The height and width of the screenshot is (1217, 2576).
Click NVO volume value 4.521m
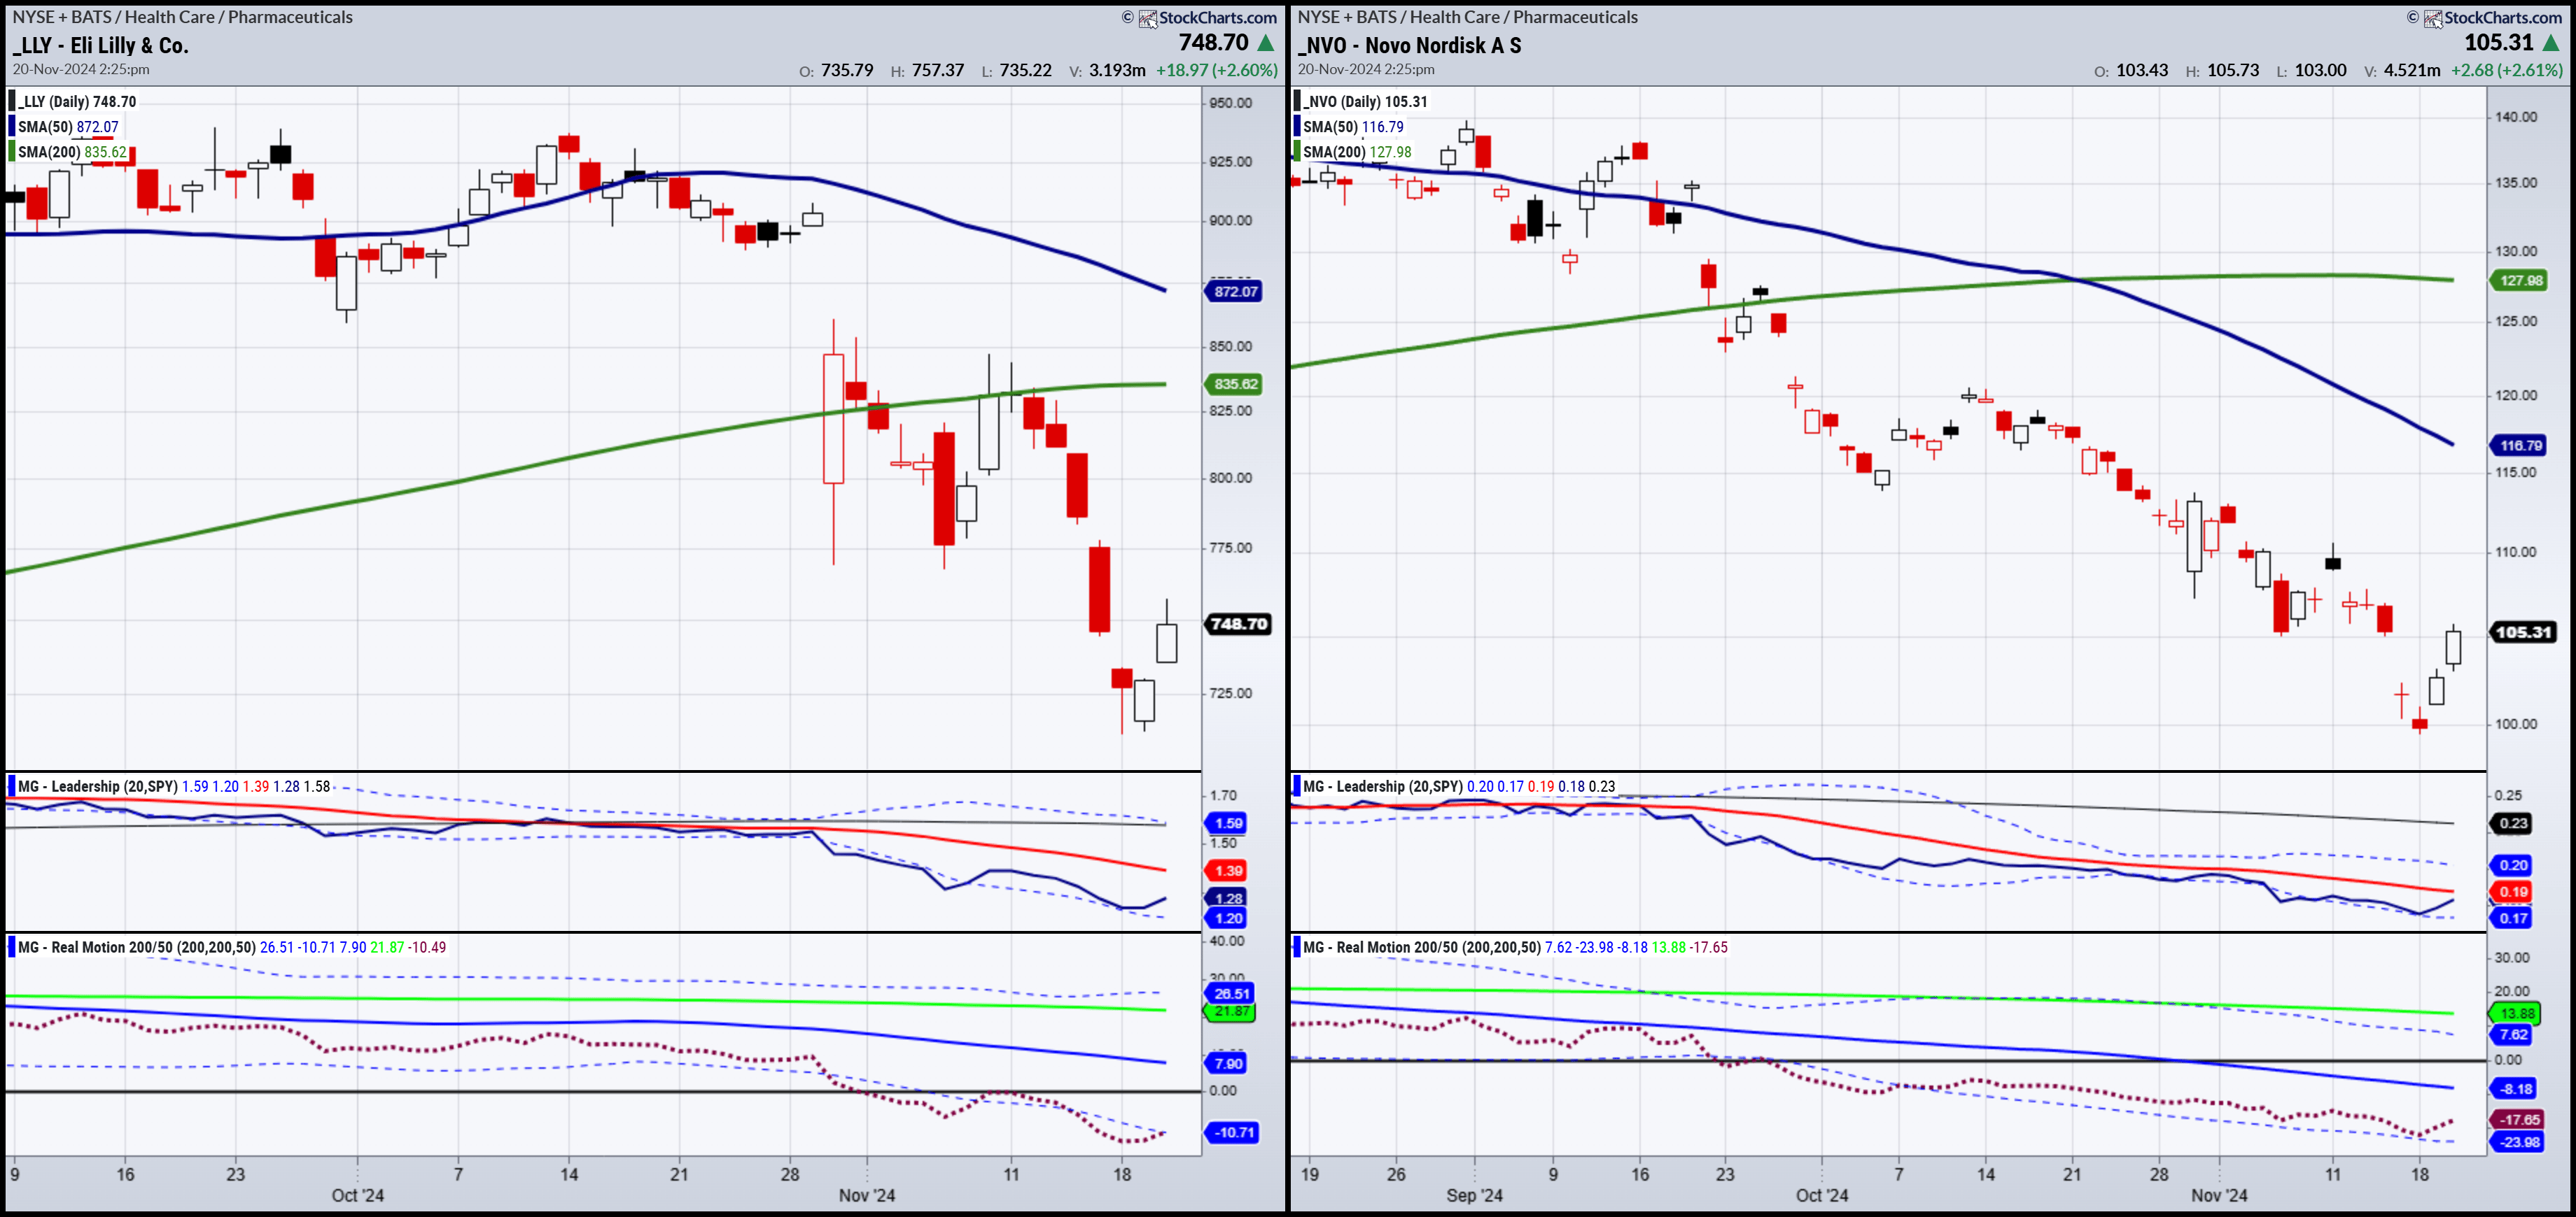(x=2412, y=71)
